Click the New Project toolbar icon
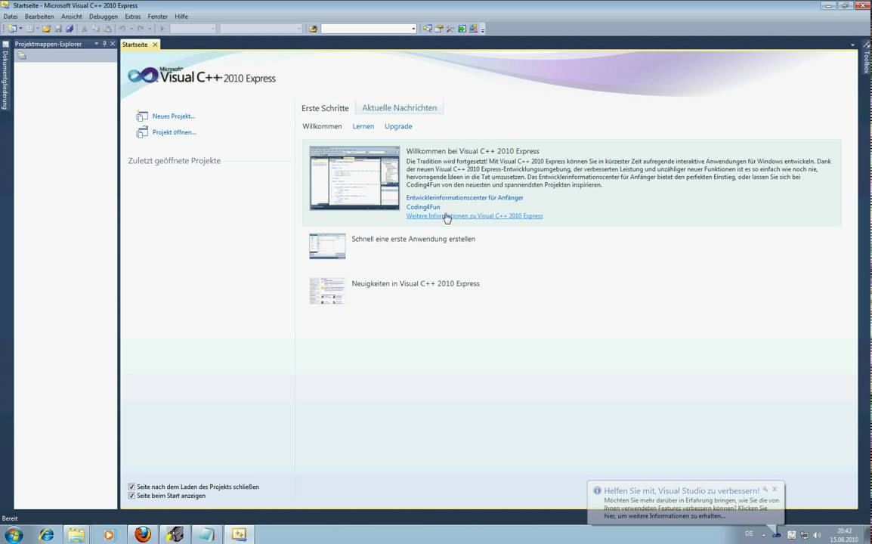872x544 pixels. (12, 29)
